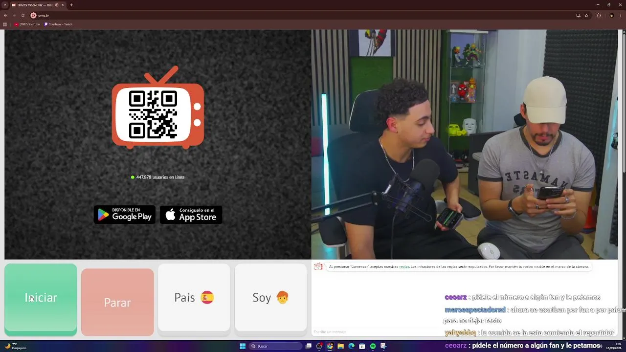
Task: Open Microsoft Edge from the taskbar
Action: tap(351, 346)
